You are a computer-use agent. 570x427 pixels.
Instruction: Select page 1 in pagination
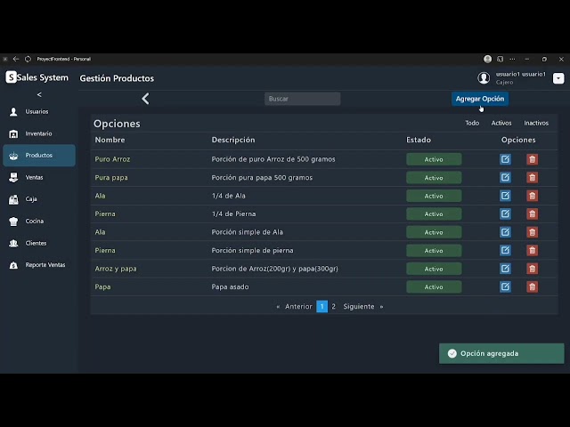(322, 306)
